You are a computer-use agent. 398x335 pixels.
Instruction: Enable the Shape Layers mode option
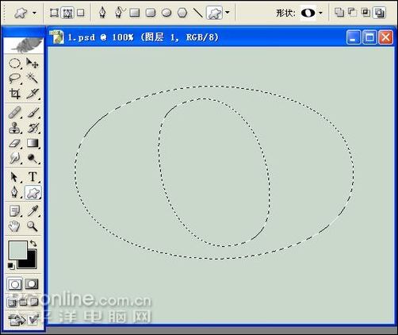pyautogui.click(x=54, y=13)
